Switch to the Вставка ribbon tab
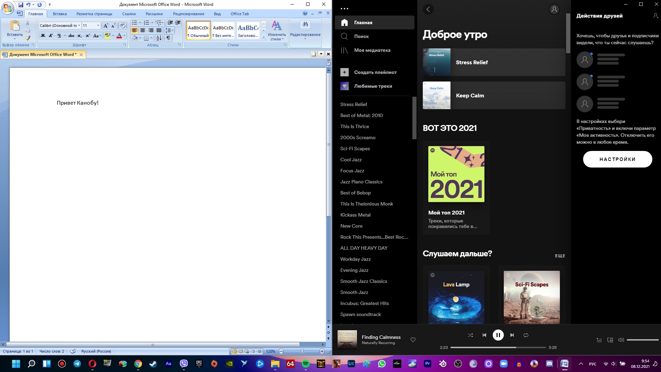Screen dimensions: 661x372 click(x=60, y=14)
